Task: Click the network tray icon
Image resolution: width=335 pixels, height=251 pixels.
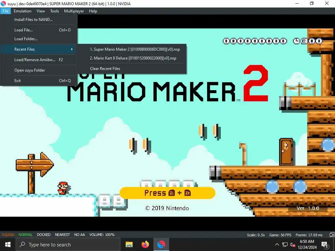Action: click(x=285, y=244)
